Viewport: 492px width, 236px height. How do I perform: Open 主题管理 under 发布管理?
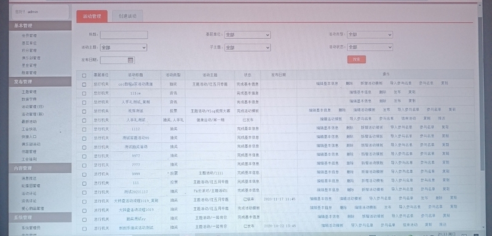(29, 92)
